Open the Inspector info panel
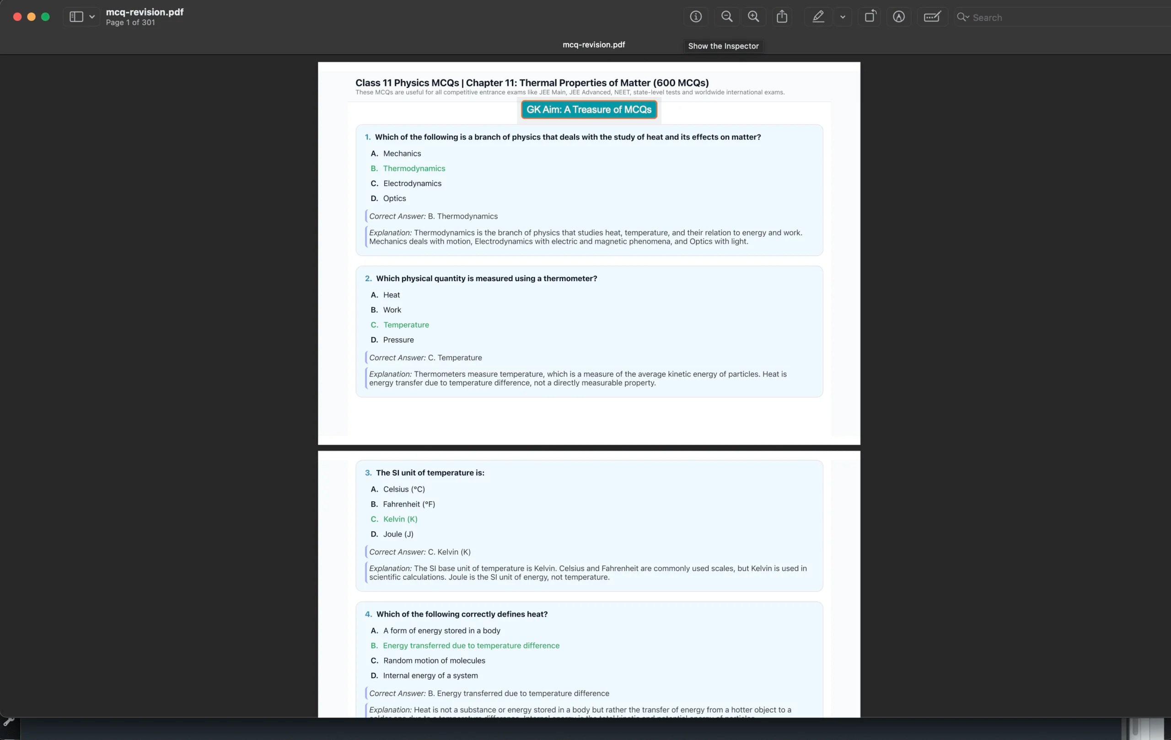This screenshot has width=1171, height=740. pyautogui.click(x=695, y=17)
